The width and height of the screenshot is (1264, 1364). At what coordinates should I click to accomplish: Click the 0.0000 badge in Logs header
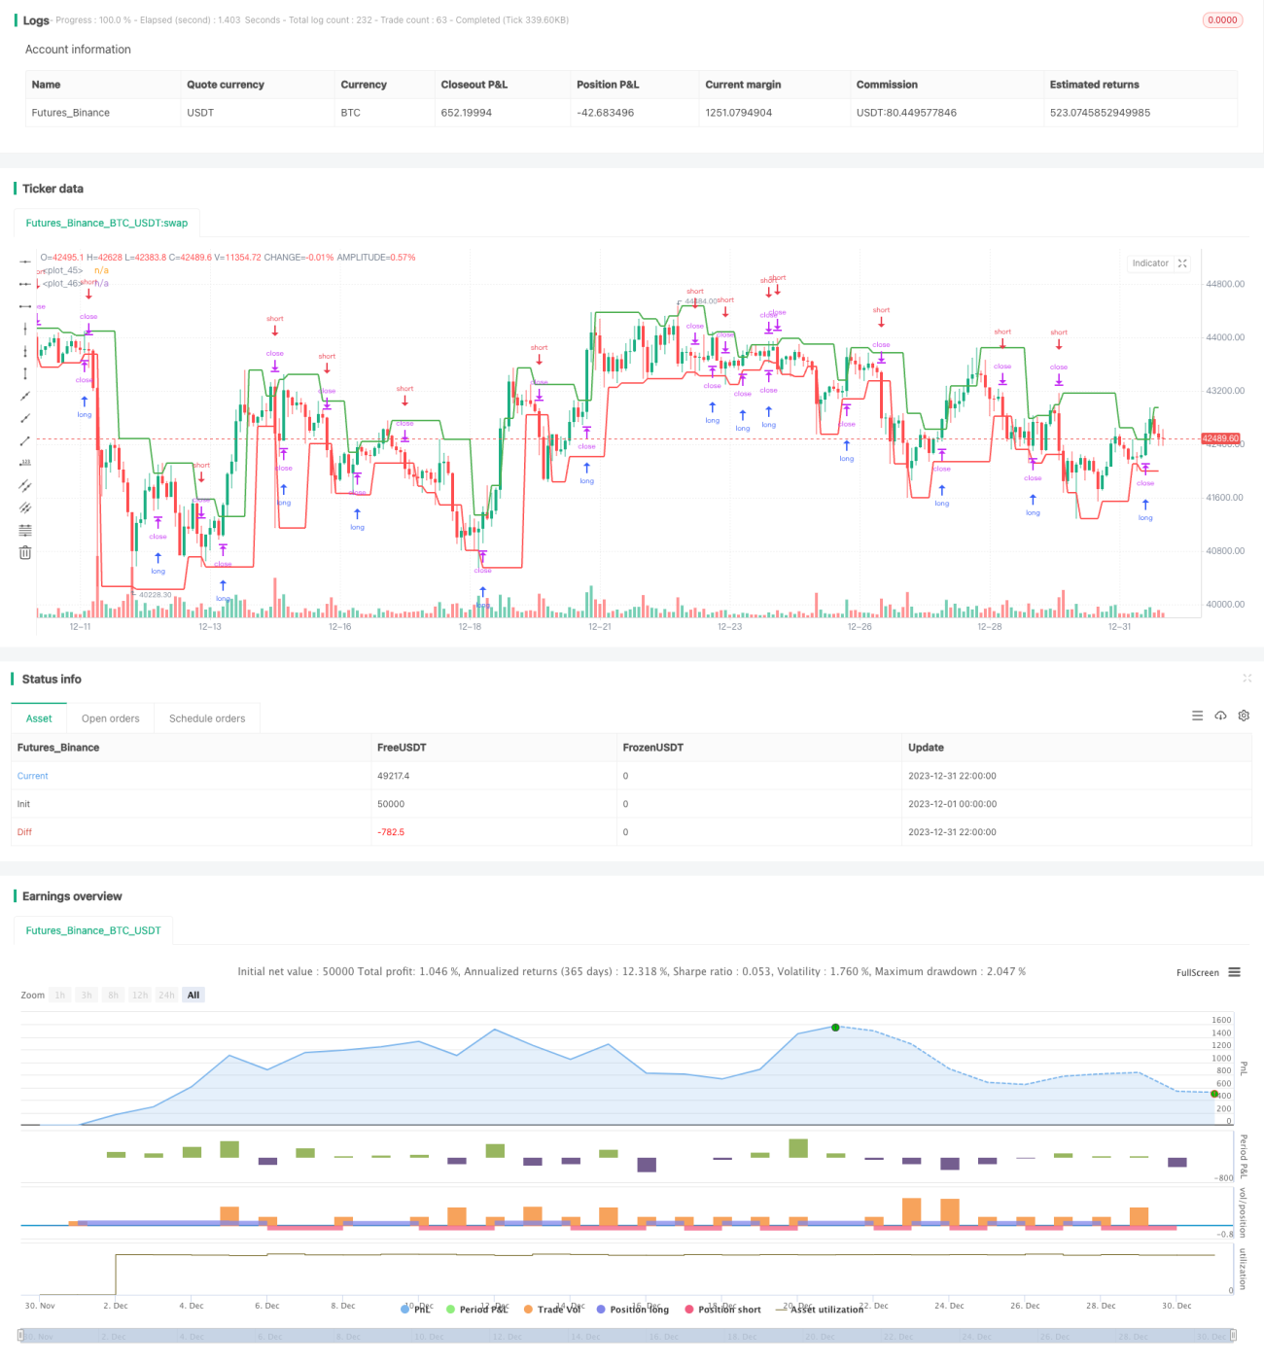click(1222, 19)
